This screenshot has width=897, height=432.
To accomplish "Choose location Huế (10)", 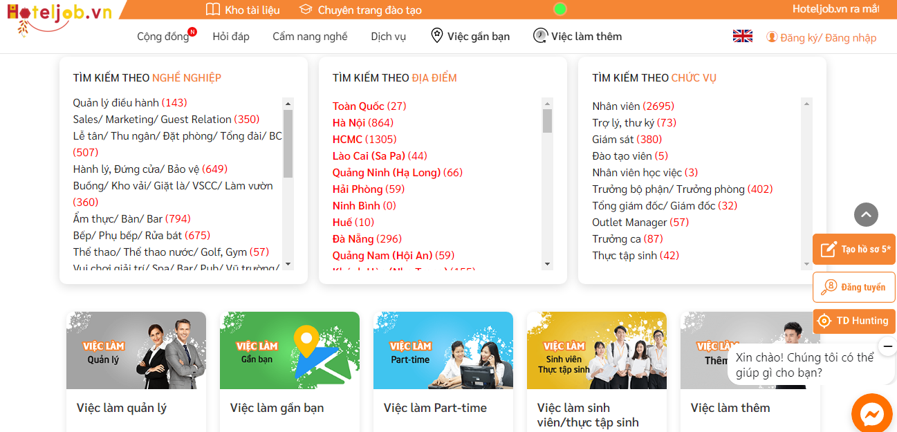I will click(x=353, y=222).
